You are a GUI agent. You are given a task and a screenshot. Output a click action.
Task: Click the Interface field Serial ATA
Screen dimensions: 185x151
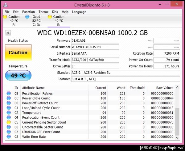point(95,53)
